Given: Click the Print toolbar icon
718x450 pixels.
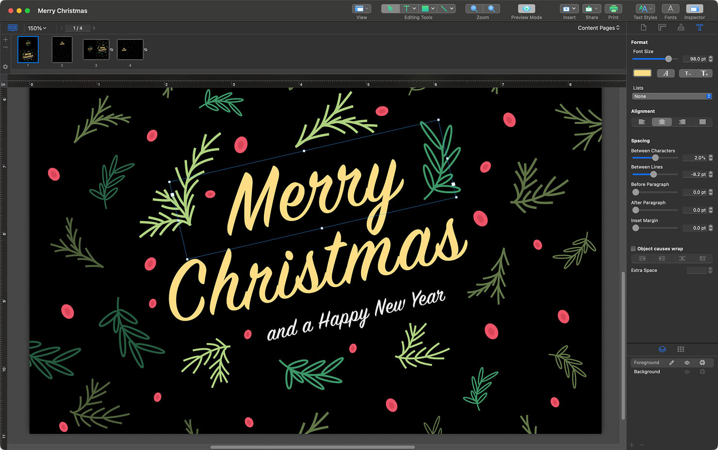Looking at the screenshot, I should point(613,8).
